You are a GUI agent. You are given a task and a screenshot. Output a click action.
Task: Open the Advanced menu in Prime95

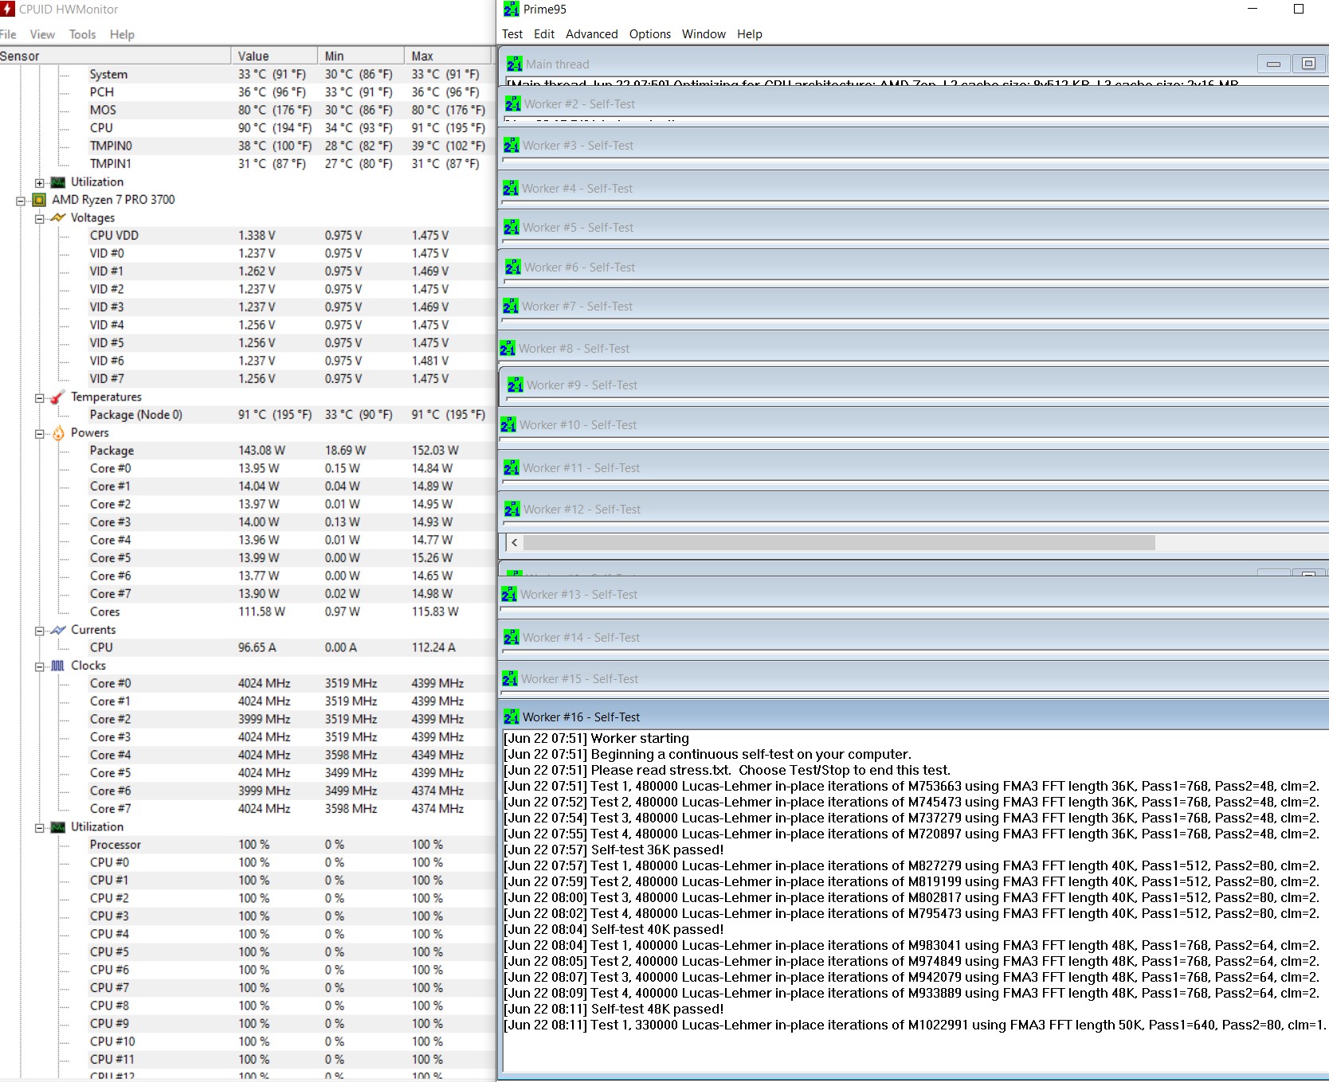point(591,34)
